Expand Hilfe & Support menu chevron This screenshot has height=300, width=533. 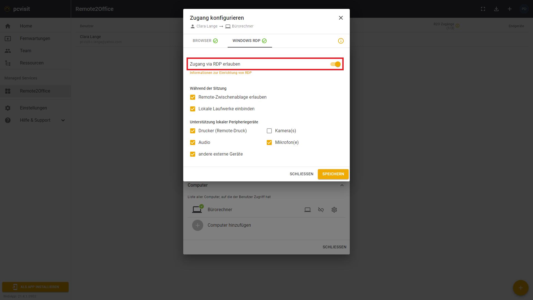click(x=63, y=120)
